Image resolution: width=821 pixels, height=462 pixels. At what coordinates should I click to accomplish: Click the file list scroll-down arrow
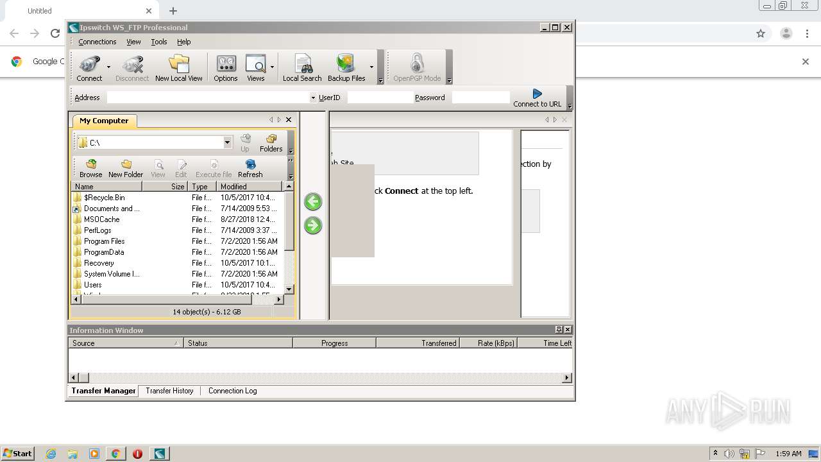[289, 289]
